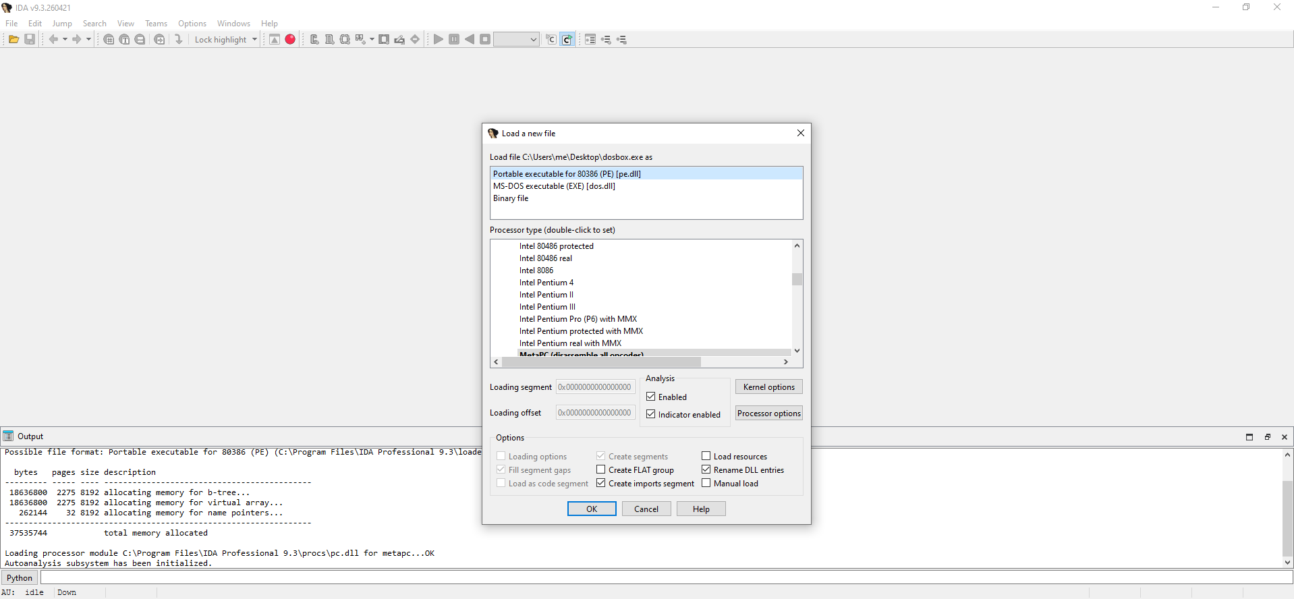The width and height of the screenshot is (1294, 599).
Task: Click the red circle breakpoint icon
Action: coord(290,39)
